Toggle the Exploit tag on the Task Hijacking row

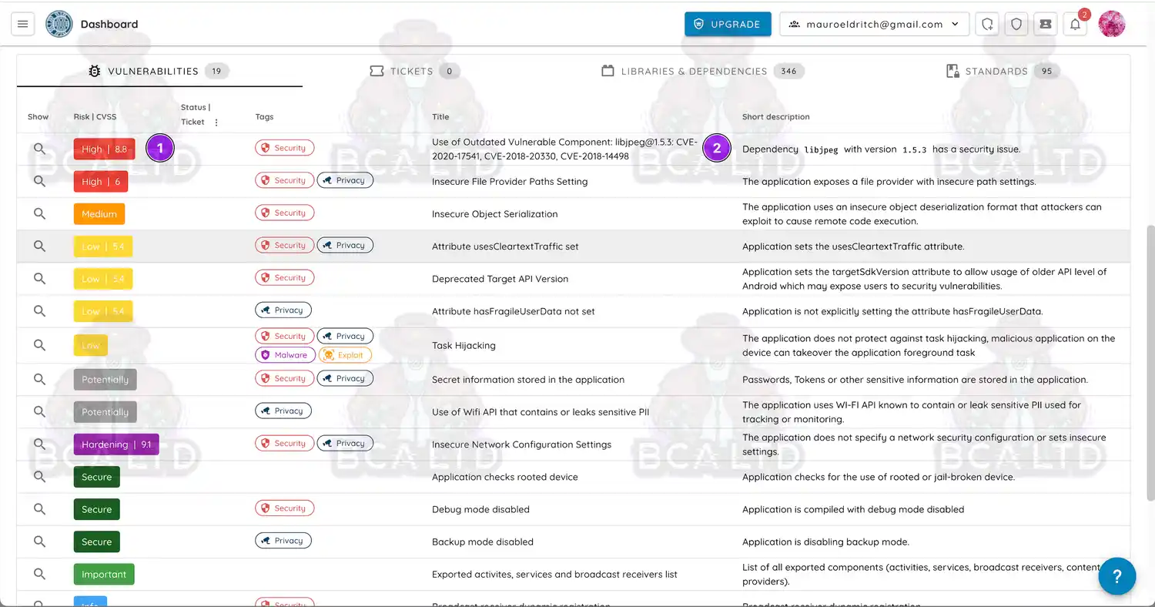(x=345, y=355)
